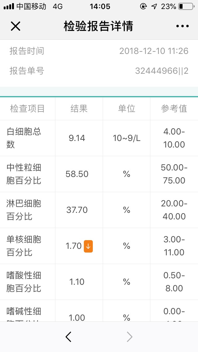Image resolution: width=198 pixels, height=352 pixels.
Task: Go forward using the right chevron
Action: [x=129, y=337]
